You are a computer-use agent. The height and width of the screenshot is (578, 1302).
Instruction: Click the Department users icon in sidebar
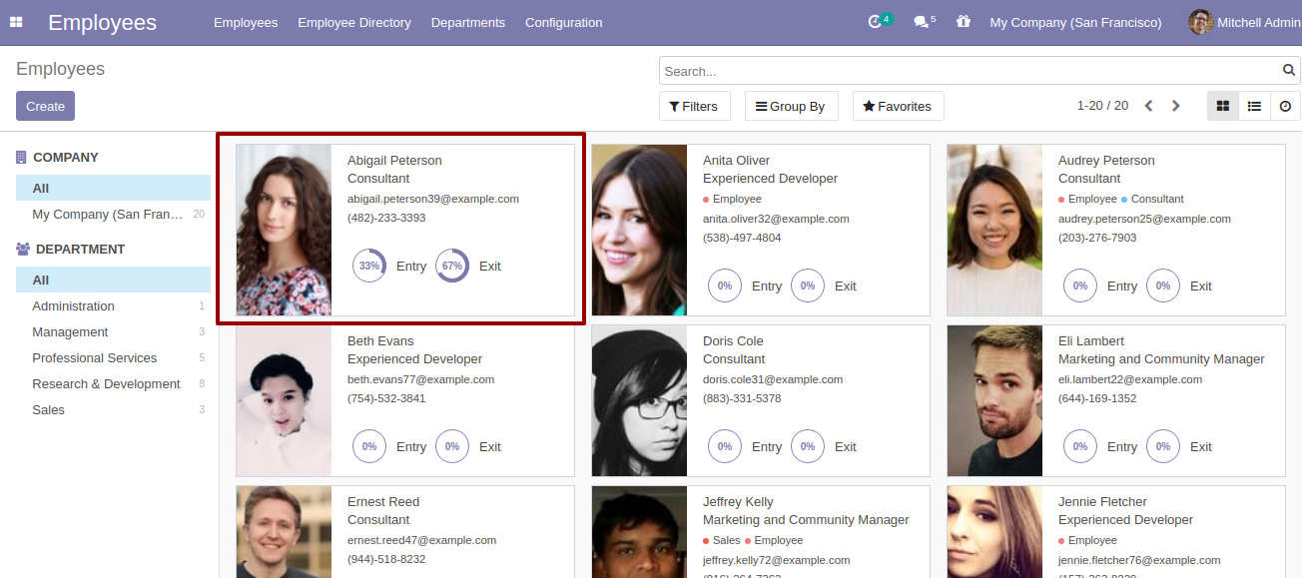tap(23, 250)
